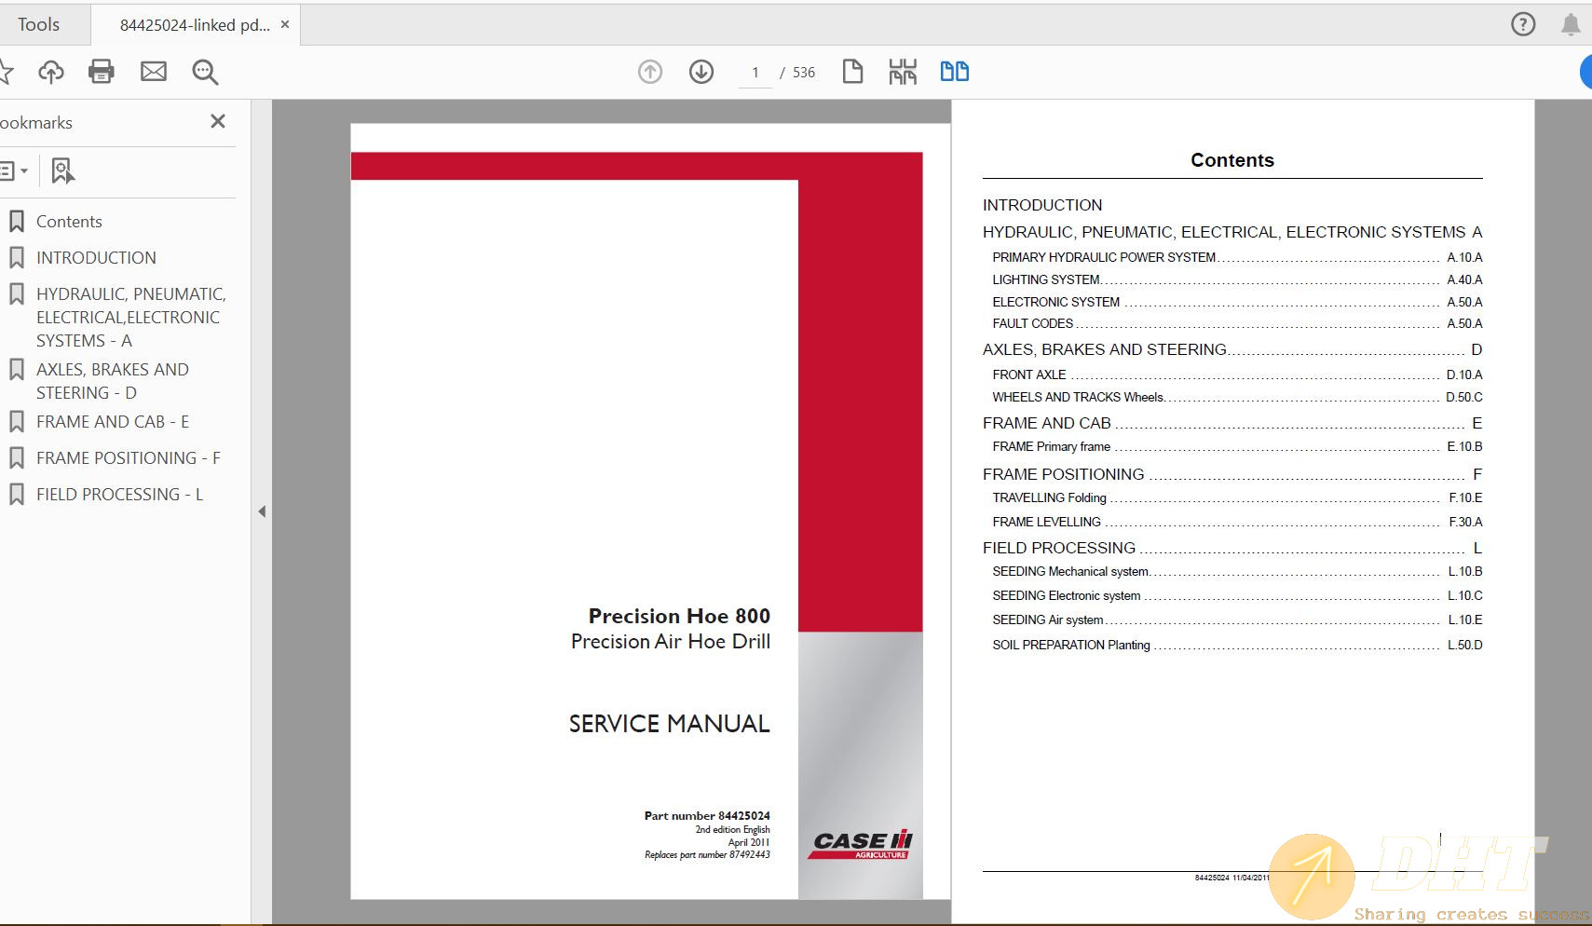Open the Contents bookmark
Screen dimensions: 1592x926
(69, 222)
